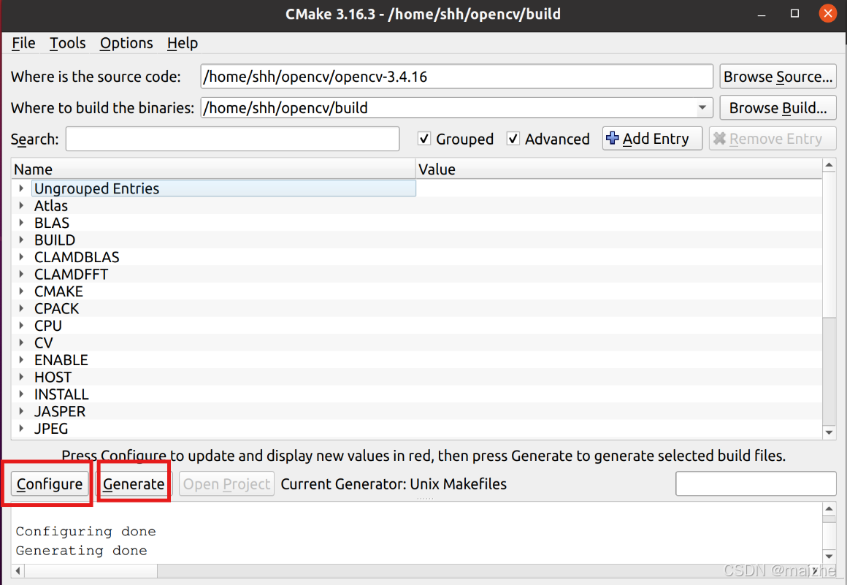This screenshot has height=585, width=847.
Task: Click Browse Source button
Action: (x=778, y=77)
